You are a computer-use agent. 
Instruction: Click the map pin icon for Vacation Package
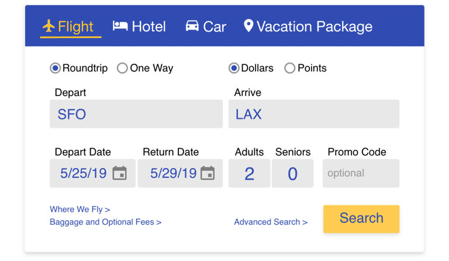pyautogui.click(x=248, y=26)
